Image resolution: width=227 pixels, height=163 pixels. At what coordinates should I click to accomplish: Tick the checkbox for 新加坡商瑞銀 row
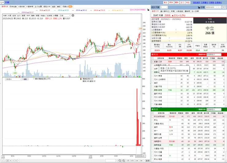(152, 117)
